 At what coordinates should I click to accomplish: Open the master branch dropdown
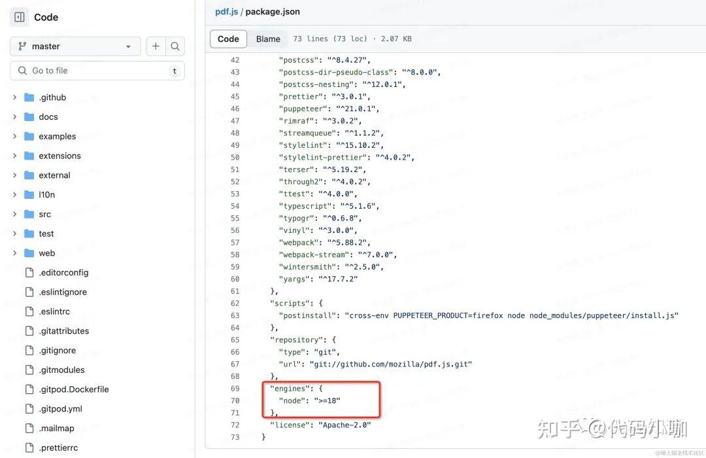coord(75,46)
